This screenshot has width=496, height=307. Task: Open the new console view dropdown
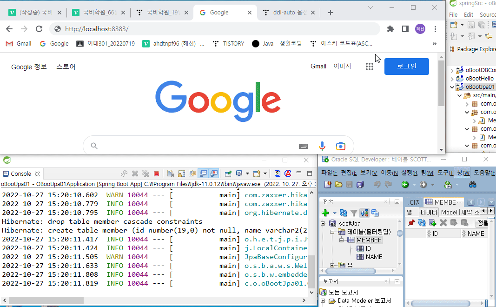tap(265, 174)
